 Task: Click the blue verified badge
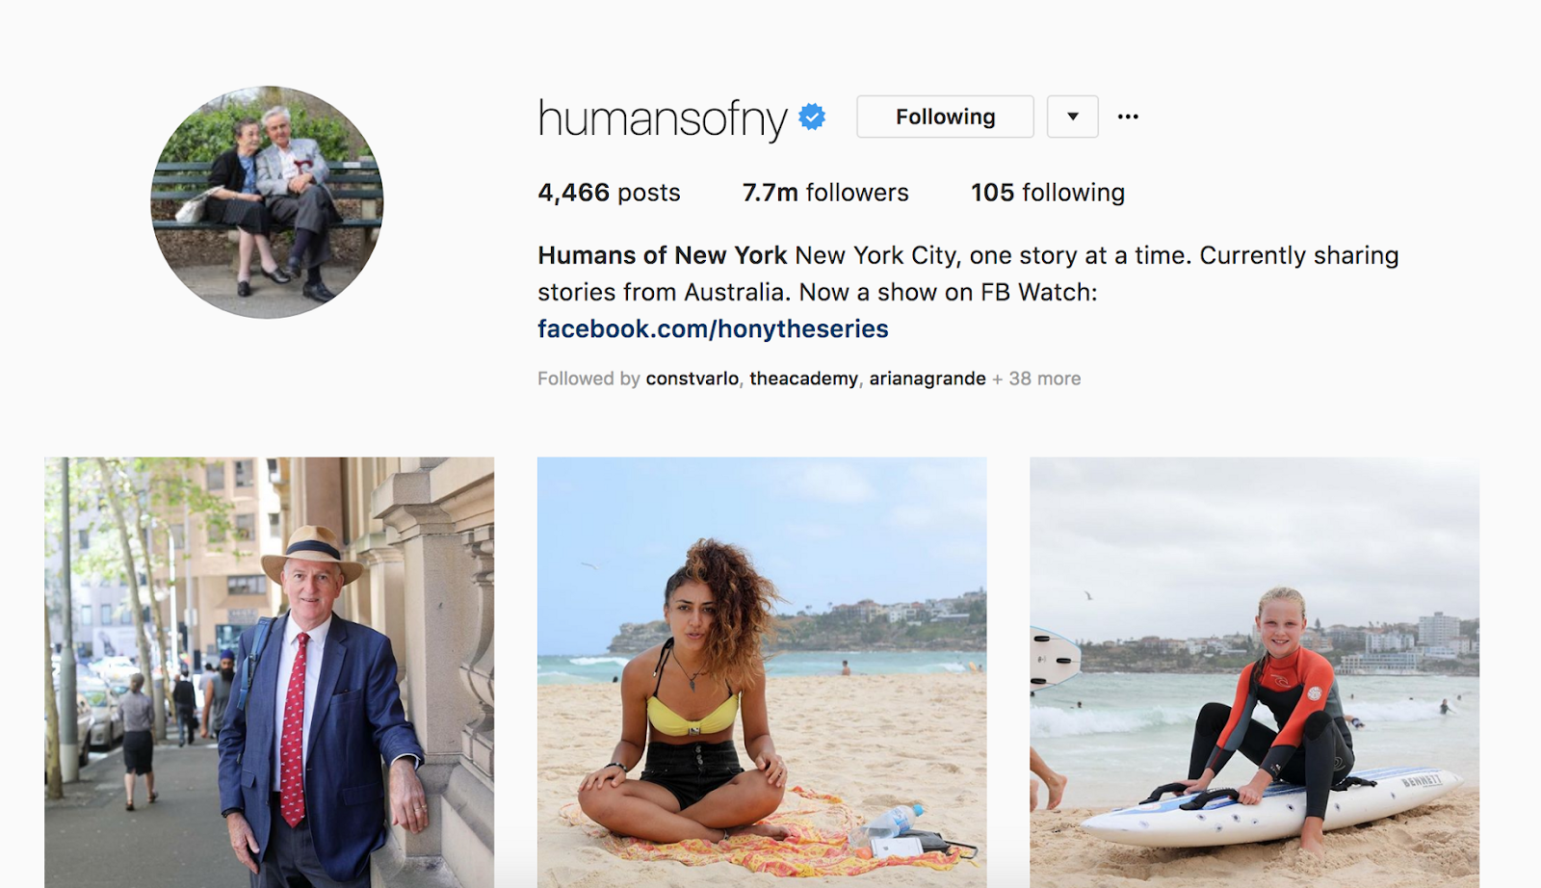click(x=813, y=117)
